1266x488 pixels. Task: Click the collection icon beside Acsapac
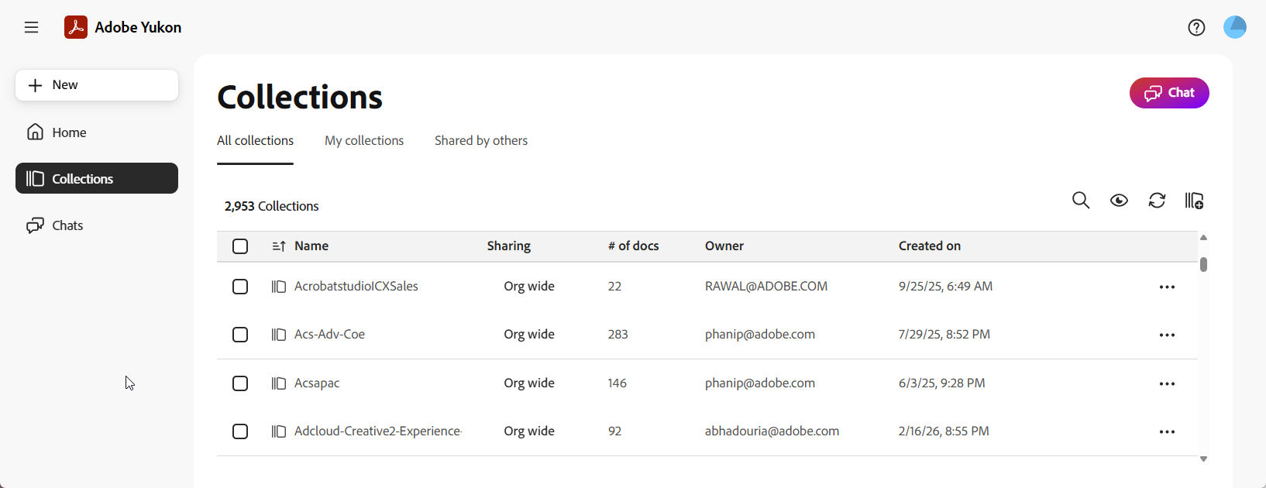279,383
